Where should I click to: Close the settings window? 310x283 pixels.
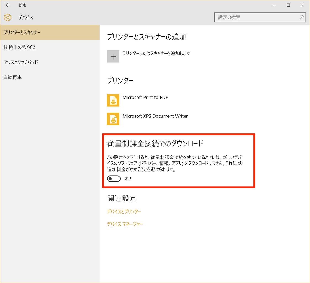[x=302, y=5]
